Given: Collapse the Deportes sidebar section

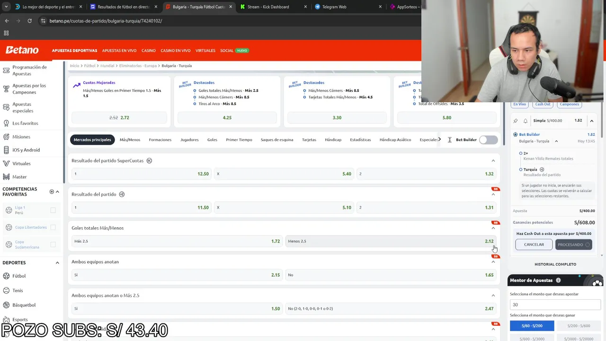Looking at the screenshot, I should (57, 263).
